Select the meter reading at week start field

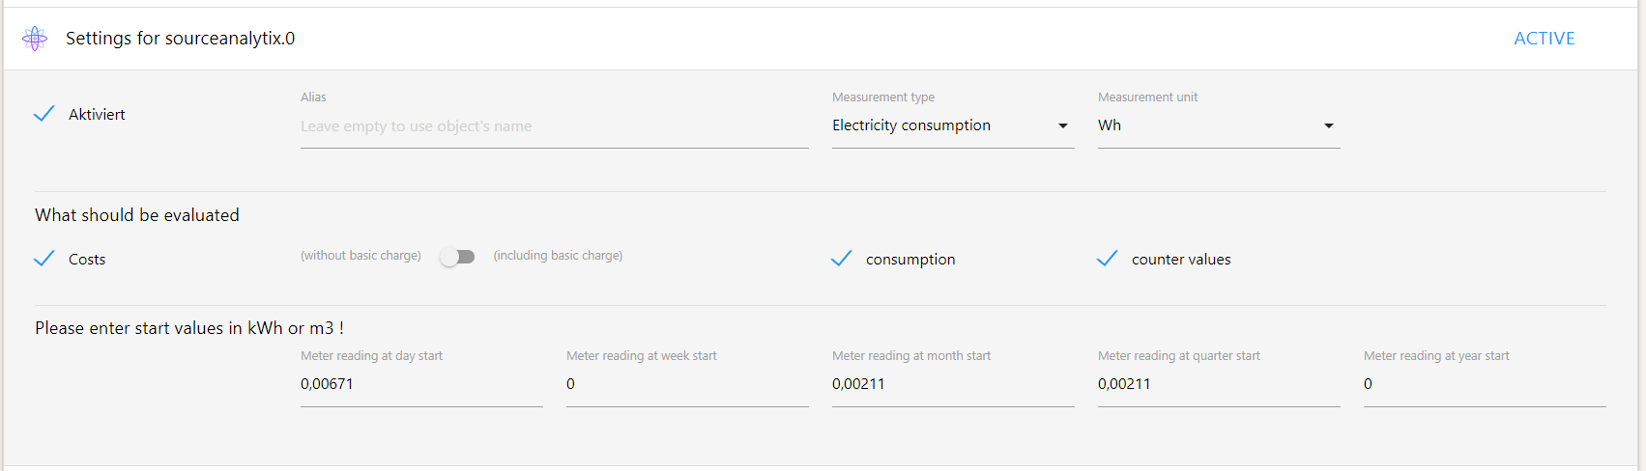pyautogui.click(x=687, y=384)
